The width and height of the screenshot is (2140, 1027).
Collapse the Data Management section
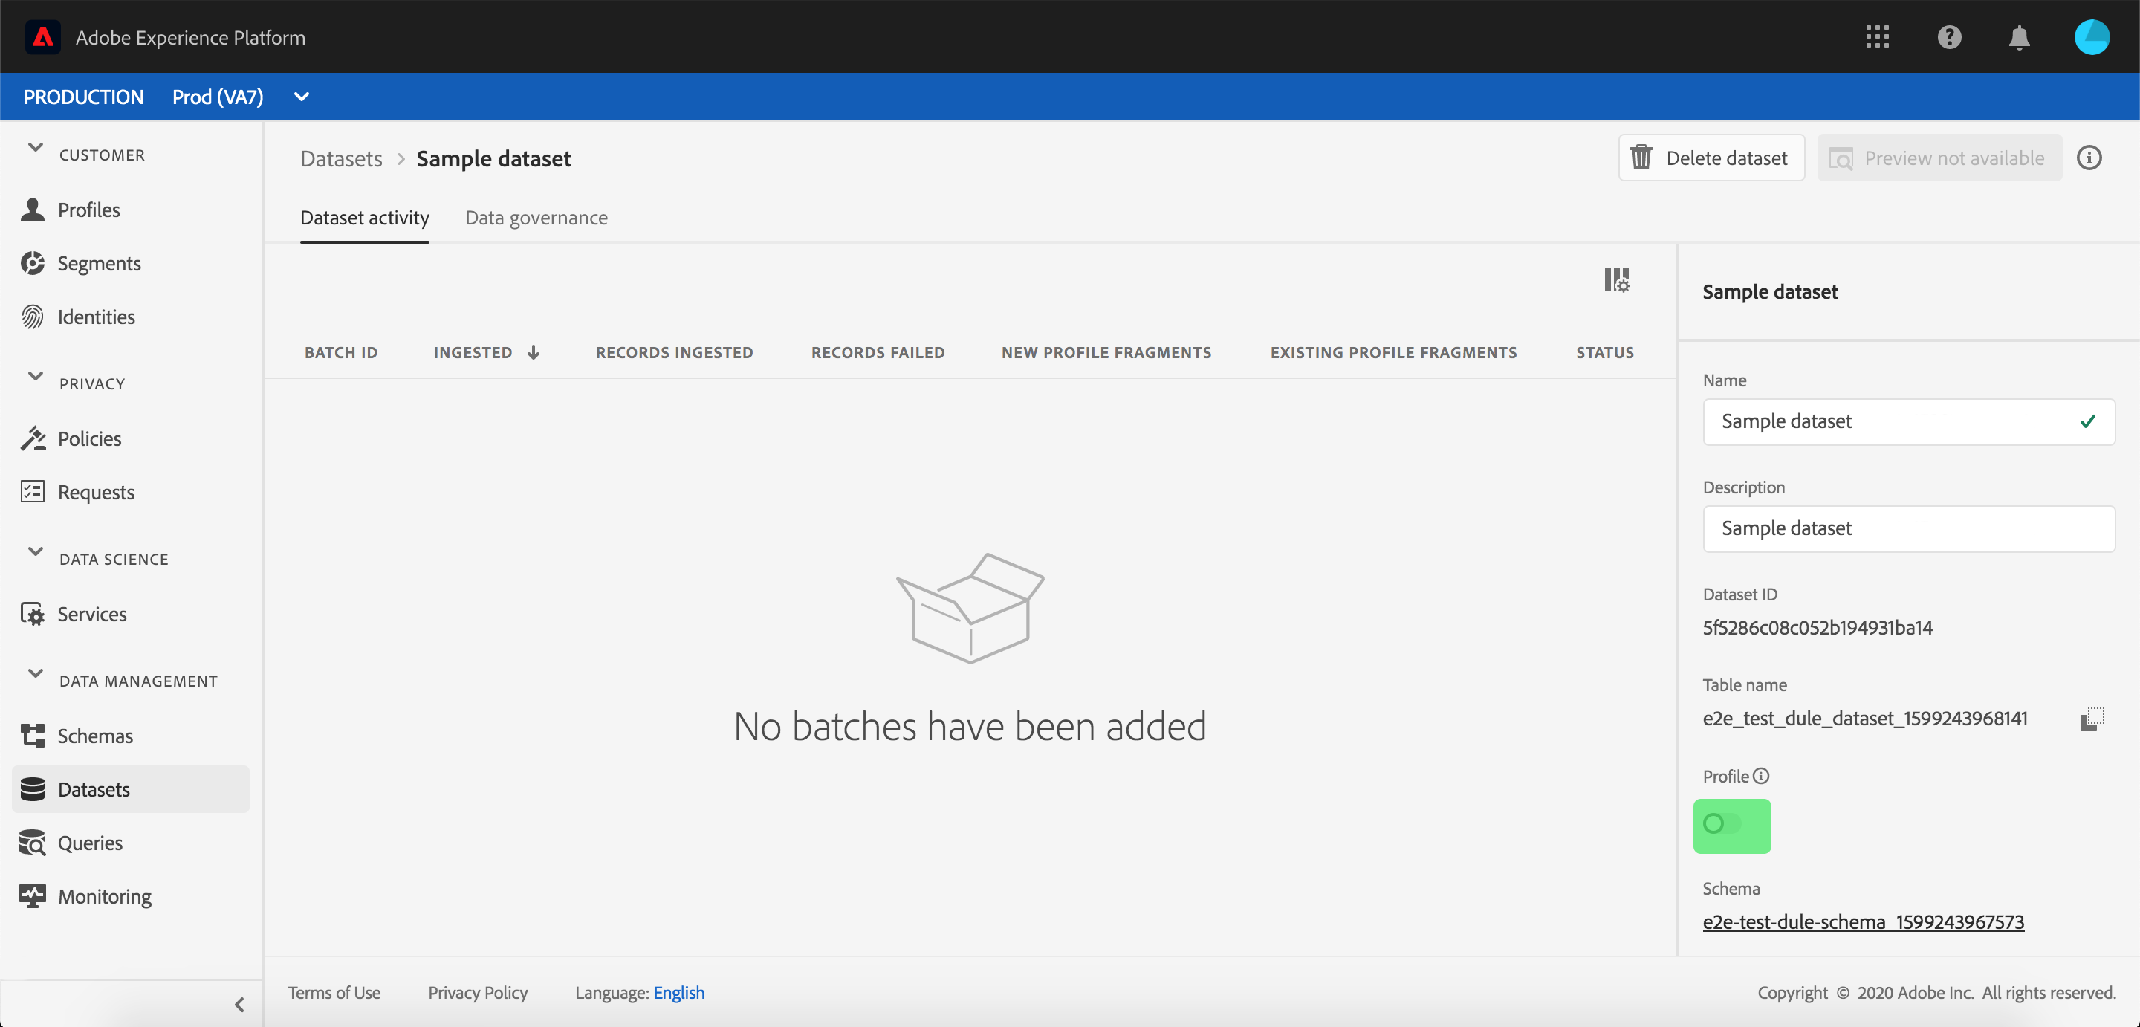(x=35, y=674)
